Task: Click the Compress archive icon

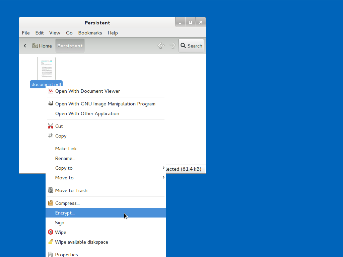Action: (x=51, y=203)
